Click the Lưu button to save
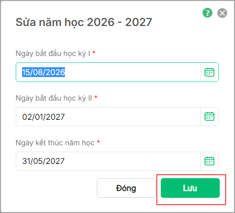 click(190, 188)
